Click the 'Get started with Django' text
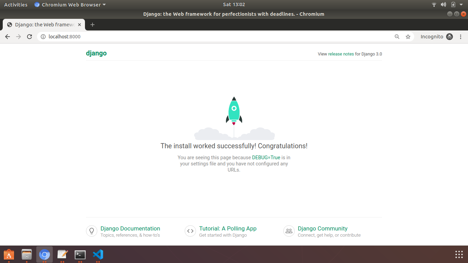Image resolution: width=468 pixels, height=263 pixels. point(223,235)
